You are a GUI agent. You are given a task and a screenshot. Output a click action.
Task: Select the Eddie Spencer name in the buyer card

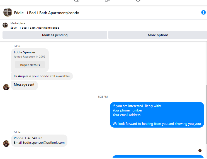[x=25, y=52]
